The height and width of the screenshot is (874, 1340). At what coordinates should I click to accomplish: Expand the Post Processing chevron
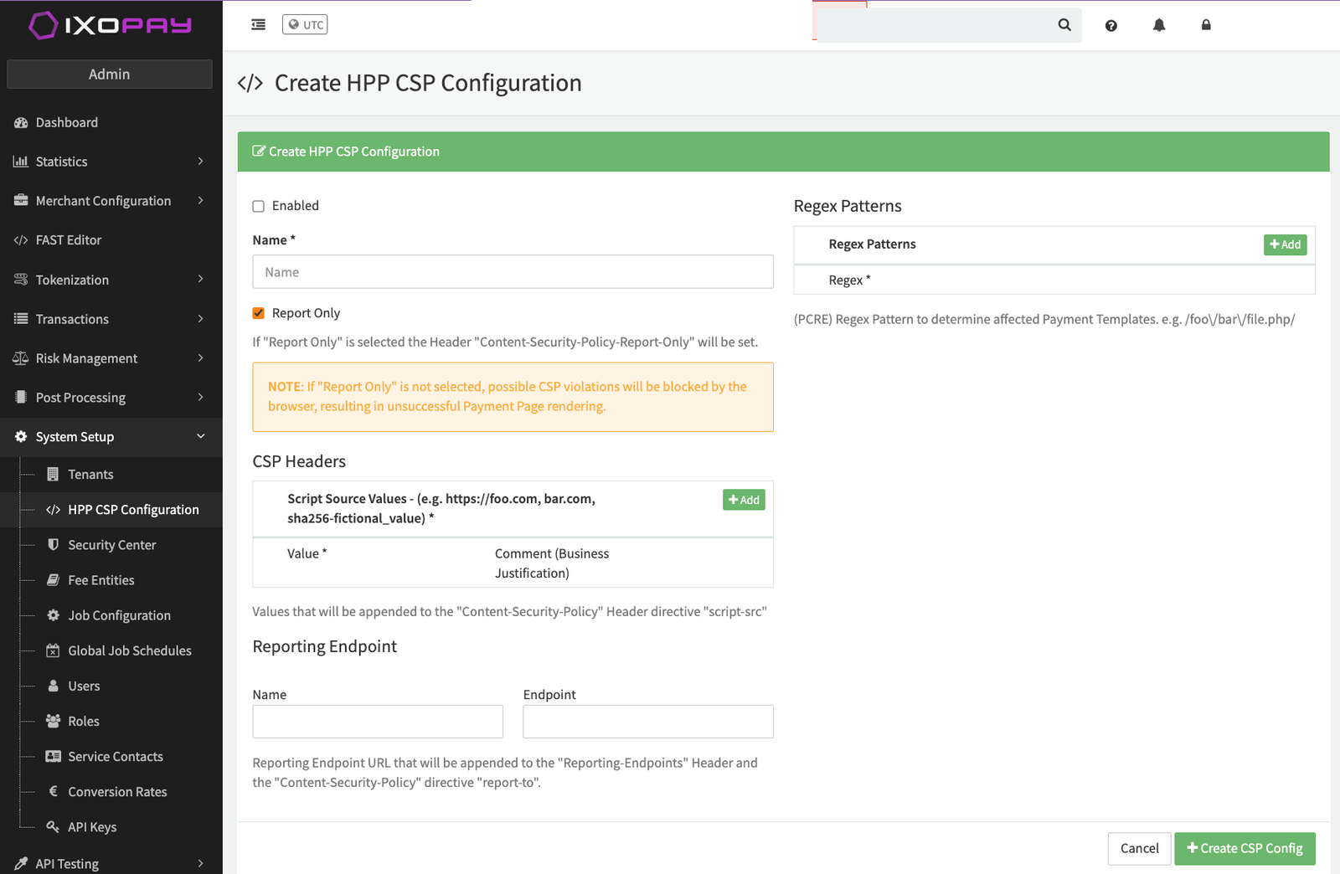[200, 397]
